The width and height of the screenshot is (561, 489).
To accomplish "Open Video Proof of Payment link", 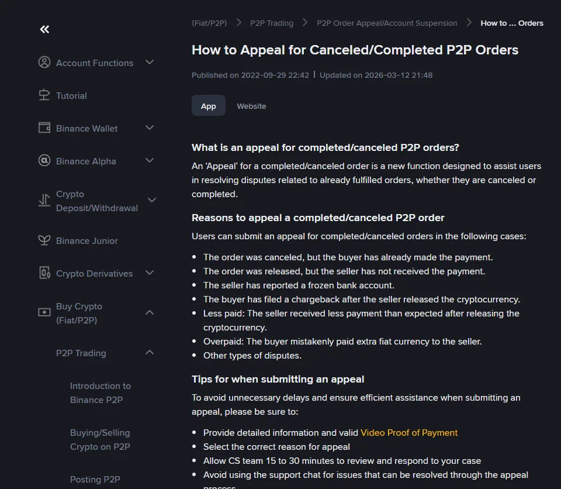I will click(x=409, y=433).
